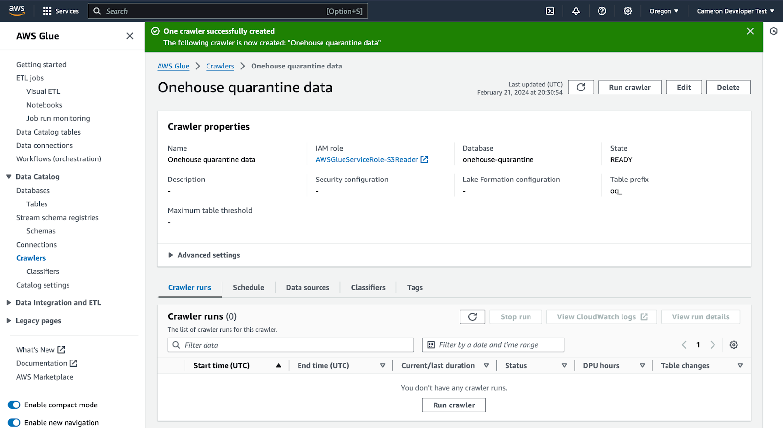The height and width of the screenshot is (428, 783).
Task: Switch to the Data sources tab
Action: [x=308, y=288]
